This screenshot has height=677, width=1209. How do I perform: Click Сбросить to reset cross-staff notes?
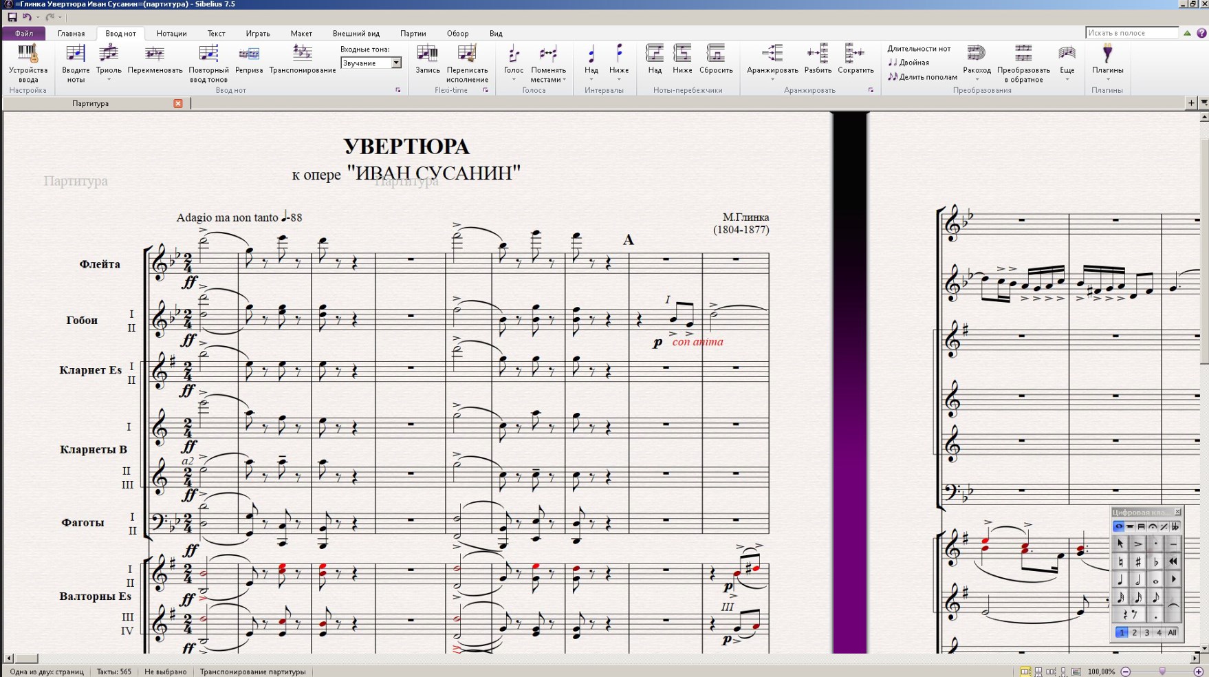pos(716,60)
